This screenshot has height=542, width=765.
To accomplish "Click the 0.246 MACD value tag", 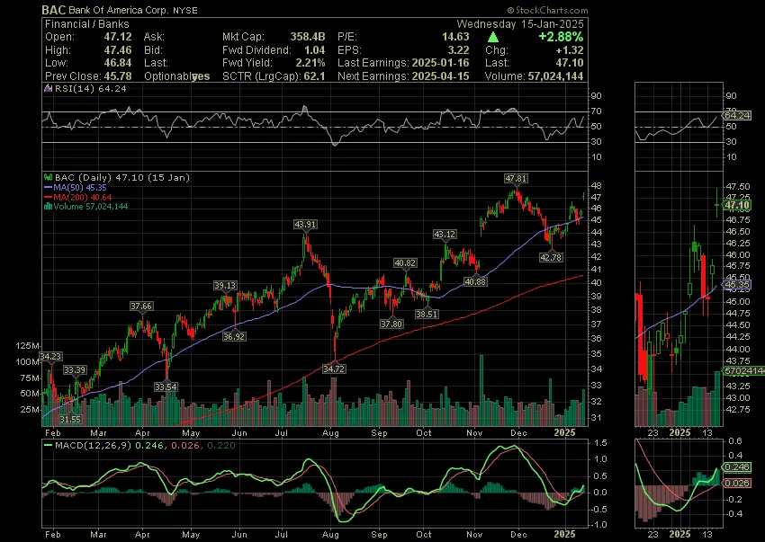I will pos(737,466).
